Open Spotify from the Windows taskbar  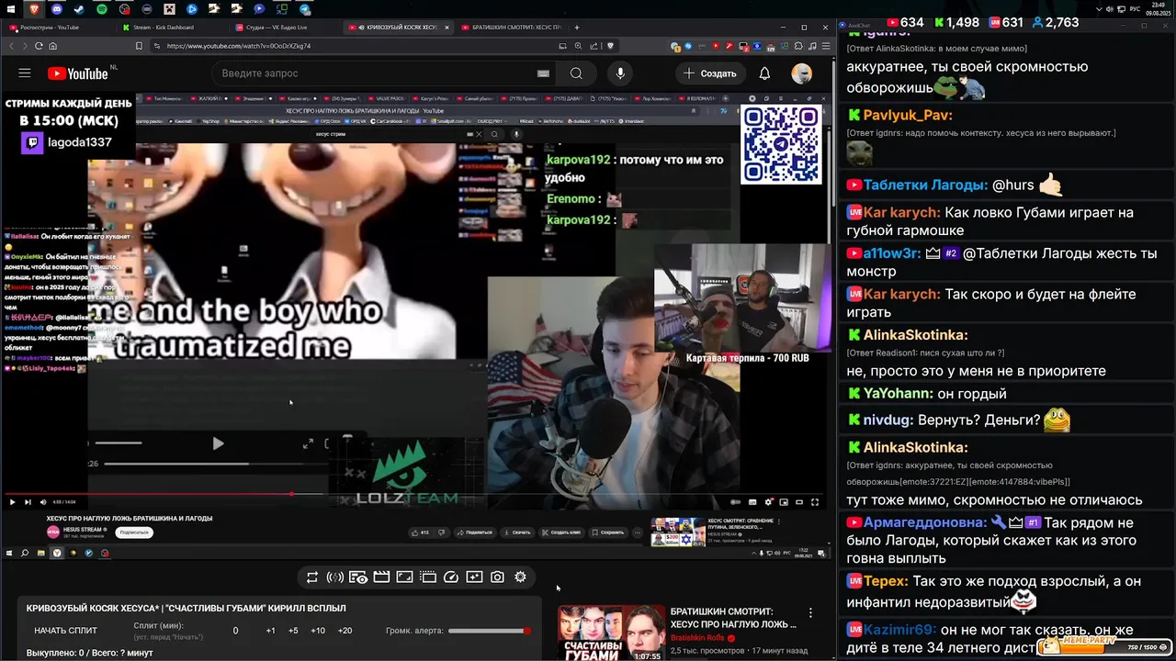click(101, 8)
